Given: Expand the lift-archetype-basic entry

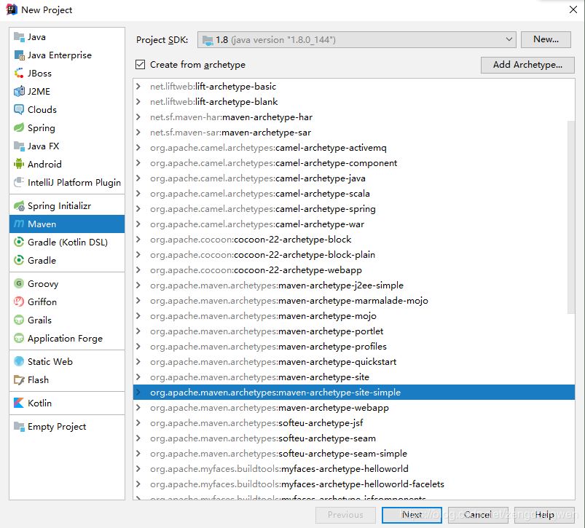Looking at the screenshot, I should (138, 86).
